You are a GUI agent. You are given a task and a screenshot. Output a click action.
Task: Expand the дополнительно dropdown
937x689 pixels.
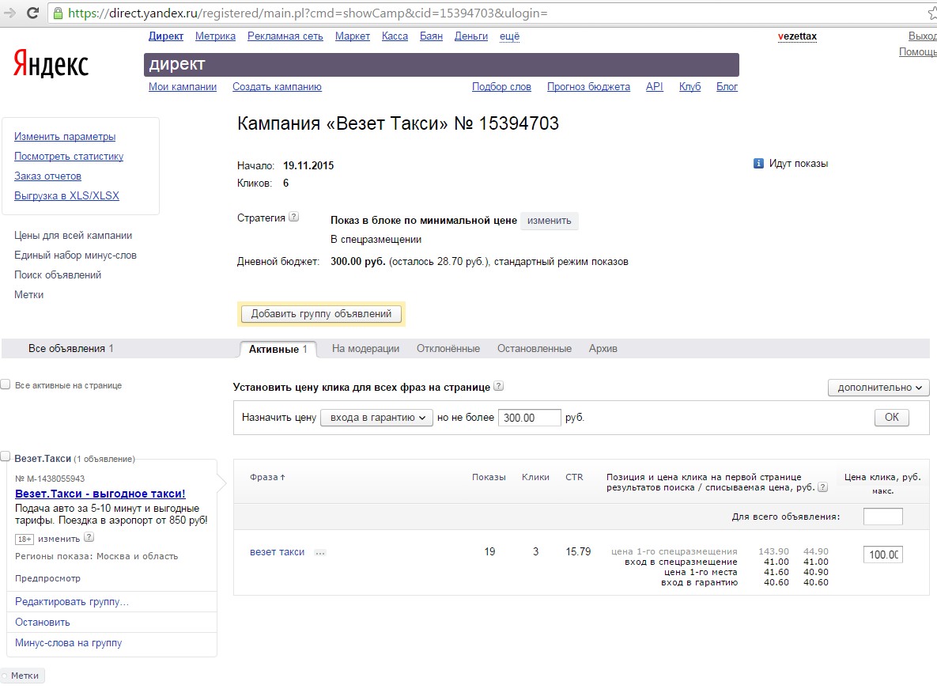(x=878, y=388)
